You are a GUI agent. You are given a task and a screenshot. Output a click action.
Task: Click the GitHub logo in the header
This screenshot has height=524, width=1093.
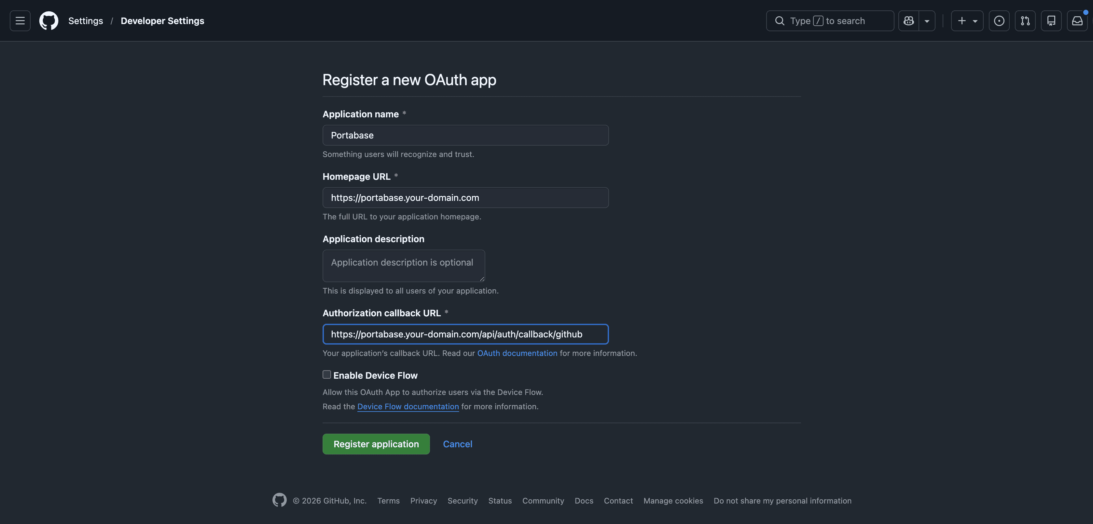48,20
